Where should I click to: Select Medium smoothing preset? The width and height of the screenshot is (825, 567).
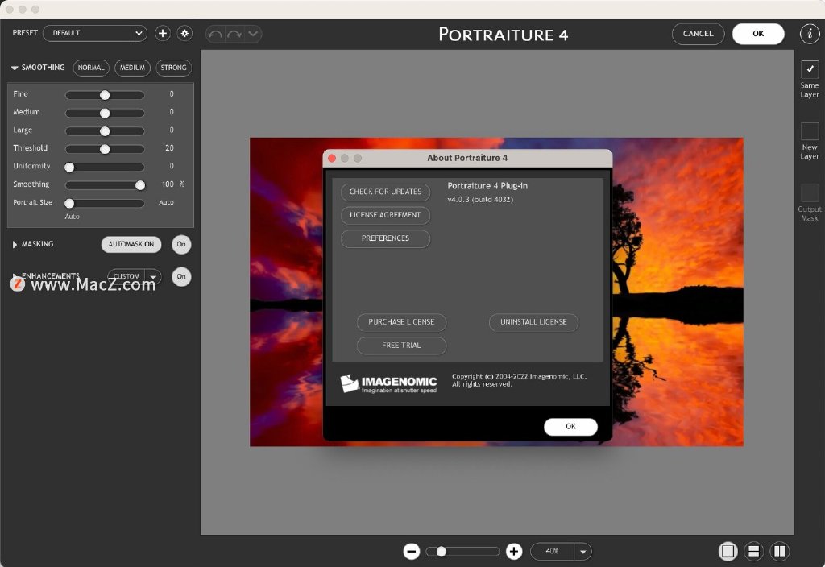tap(132, 68)
